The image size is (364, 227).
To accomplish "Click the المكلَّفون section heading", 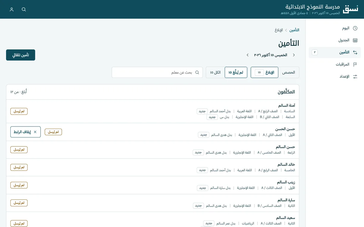I will click(286, 92).
